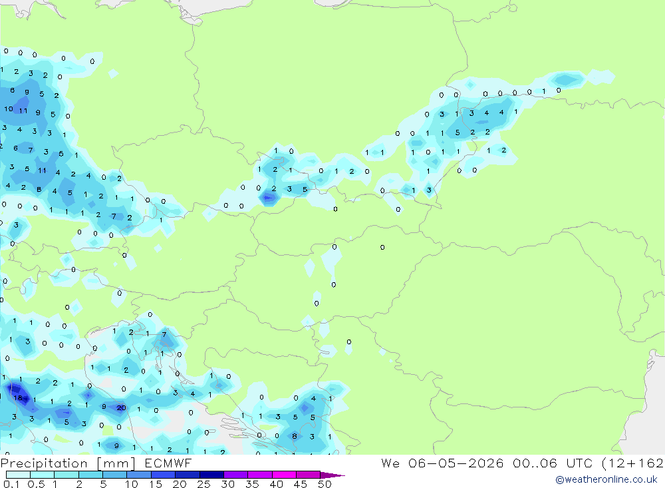This screenshot has width=665, height=488.
Task: Select the 20–25 mm legend color box
Action: coord(188,475)
